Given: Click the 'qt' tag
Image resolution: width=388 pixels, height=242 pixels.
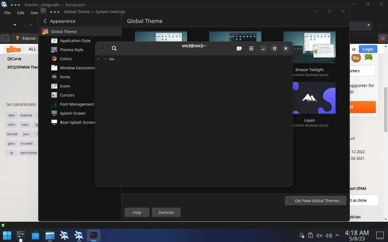Looking at the screenshot, I should [12, 153].
